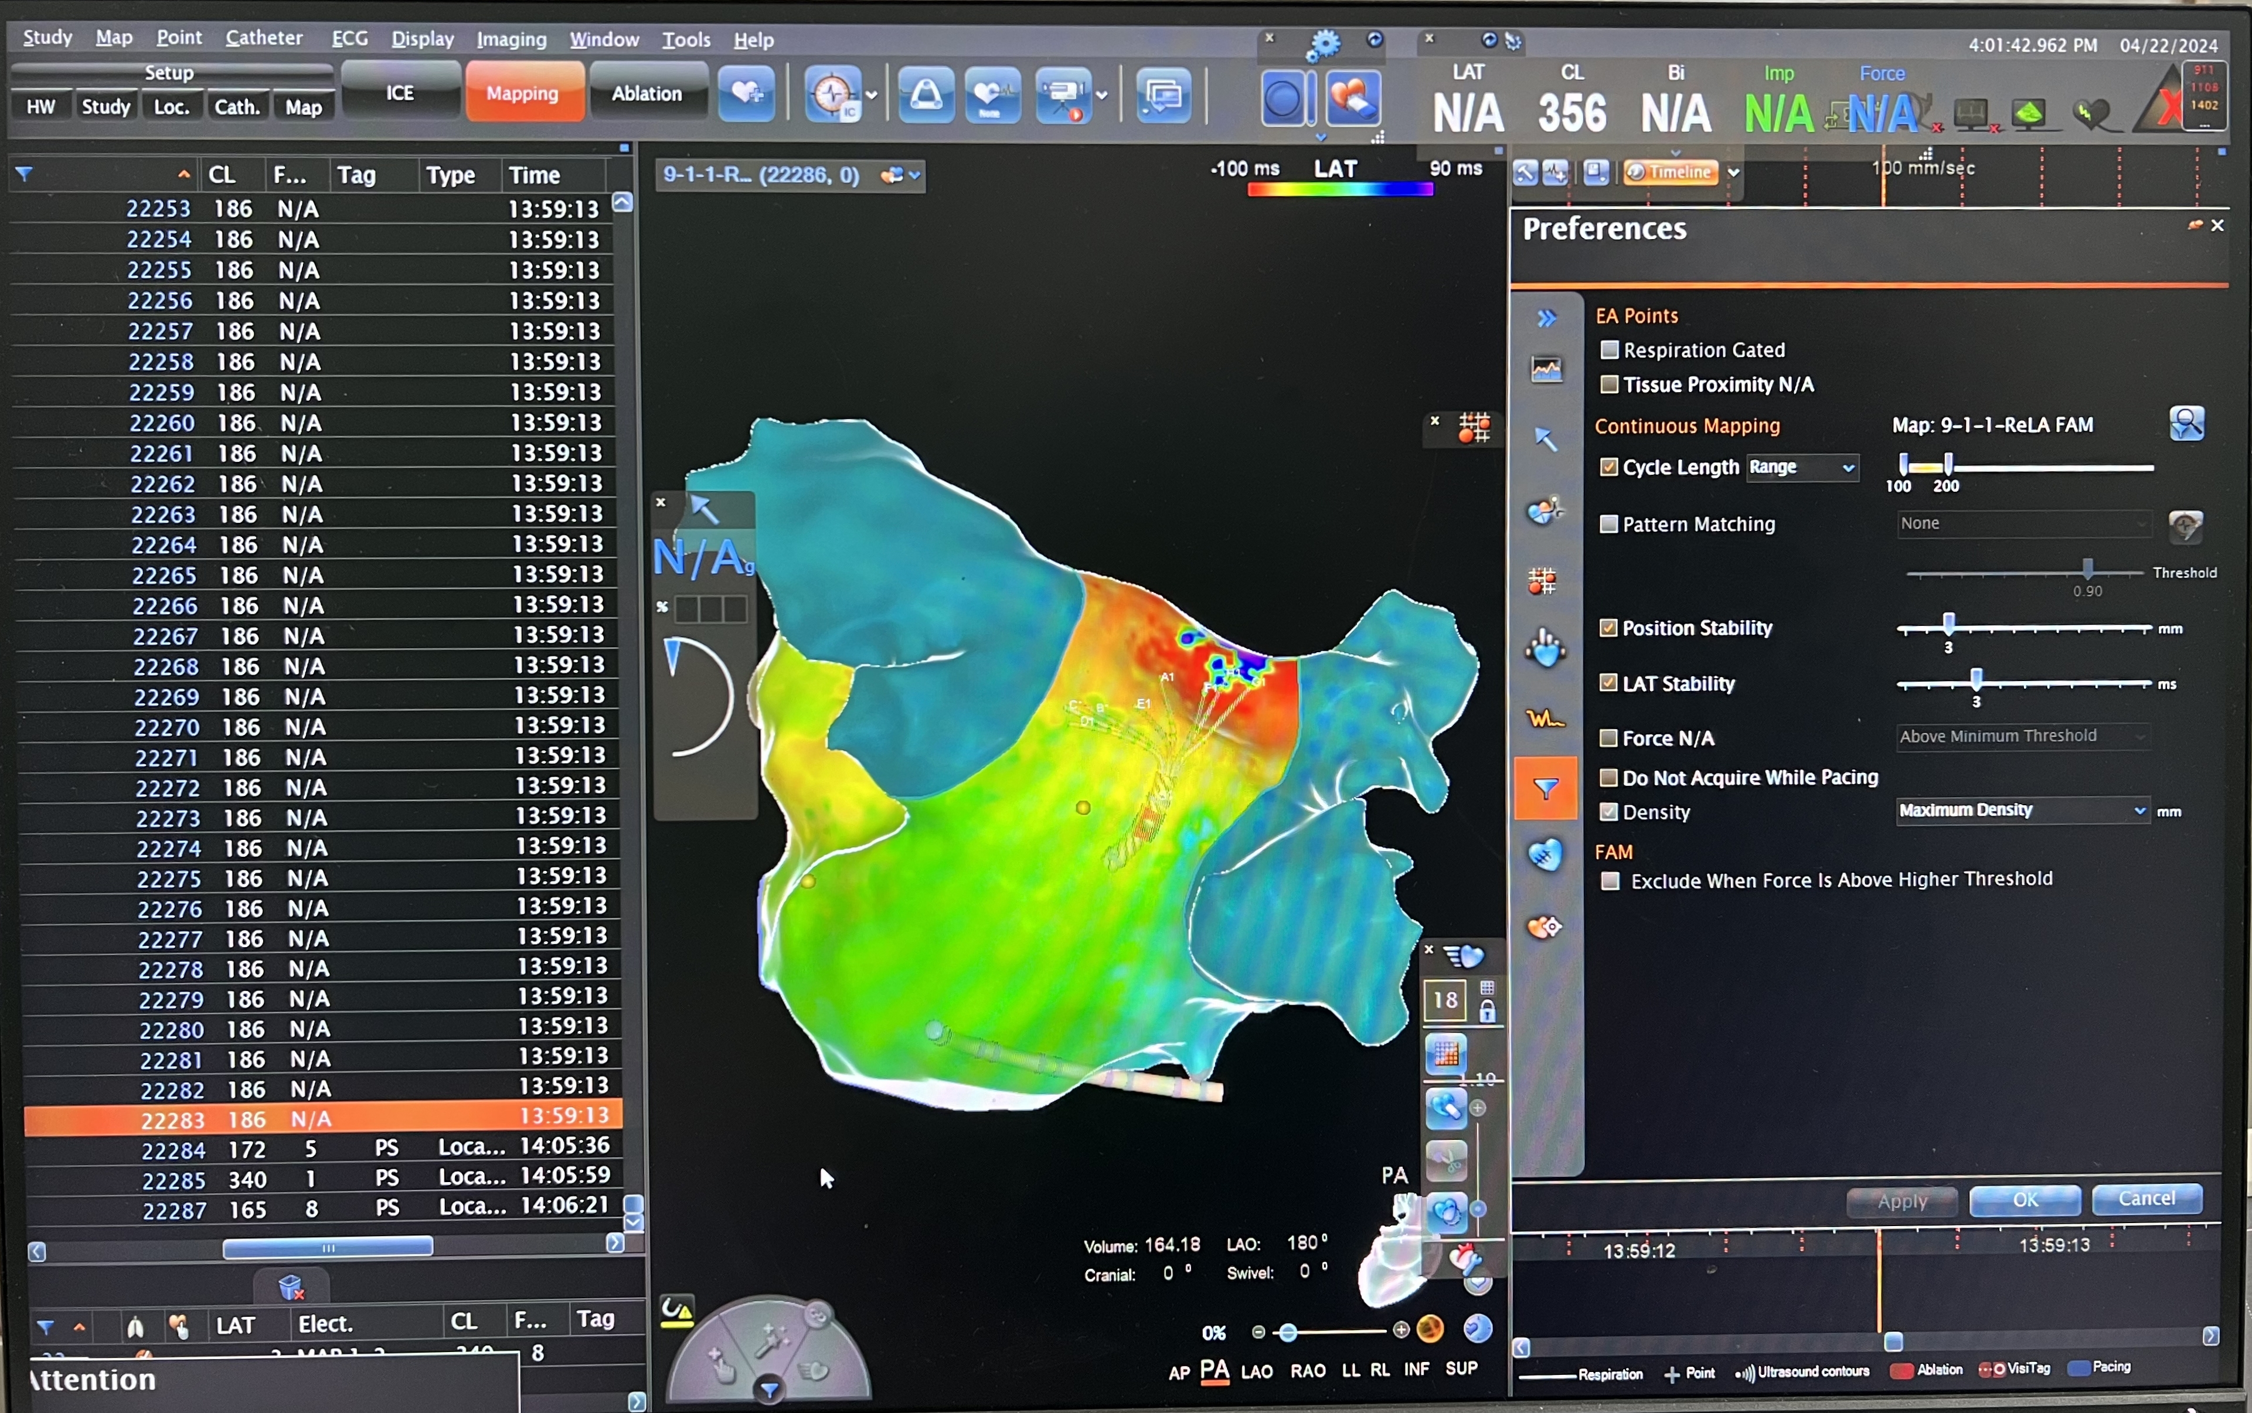Click the bell-shaped toolbar icon
Image resolution: width=2252 pixels, height=1413 pixels.
[x=926, y=94]
